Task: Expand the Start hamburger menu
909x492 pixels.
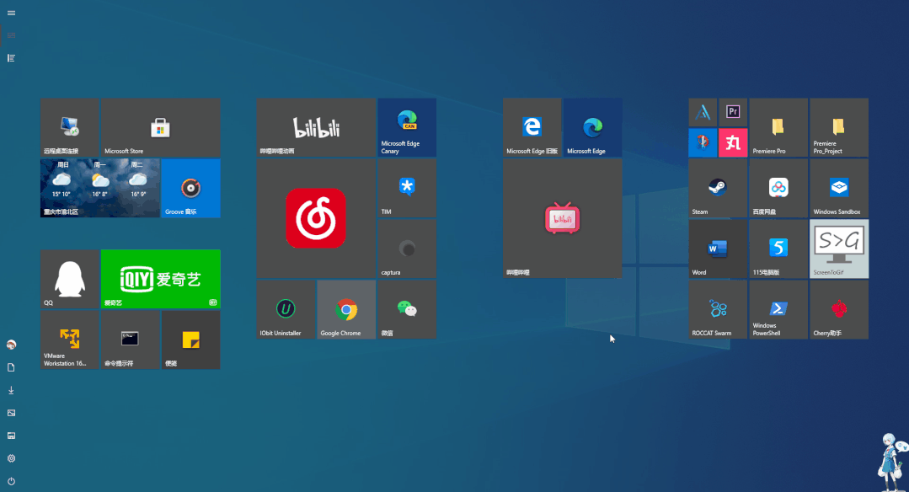Action: (x=11, y=13)
